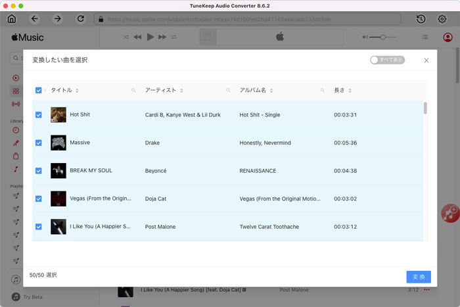Open the dropdown arrow beside select-all checkbox
The height and width of the screenshot is (307, 460).
tap(45, 91)
